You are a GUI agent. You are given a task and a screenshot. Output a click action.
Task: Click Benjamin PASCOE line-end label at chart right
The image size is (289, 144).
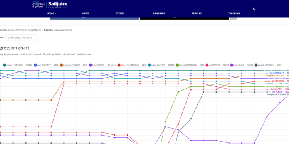click(277, 76)
